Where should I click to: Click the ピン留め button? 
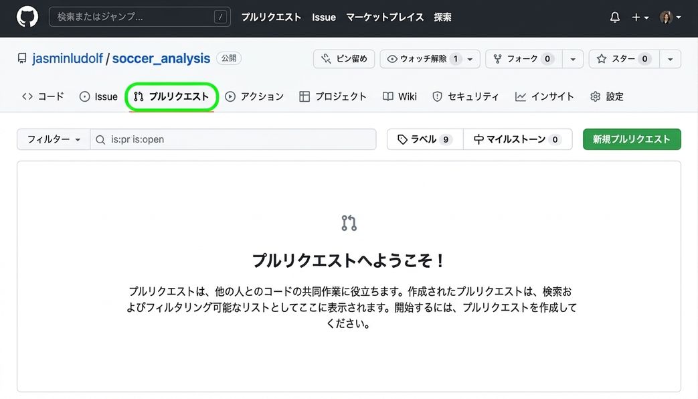tap(344, 59)
